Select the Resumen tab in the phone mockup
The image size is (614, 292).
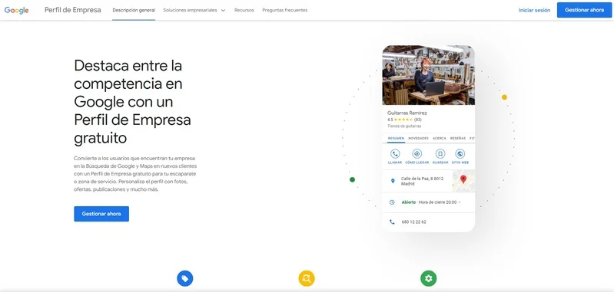click(396, 138)
